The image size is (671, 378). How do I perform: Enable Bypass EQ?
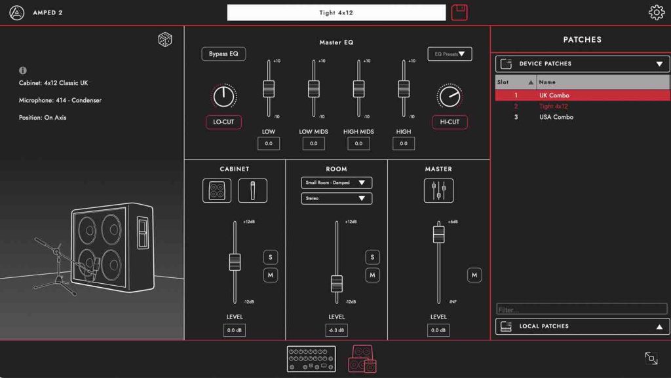coord(222,54)
